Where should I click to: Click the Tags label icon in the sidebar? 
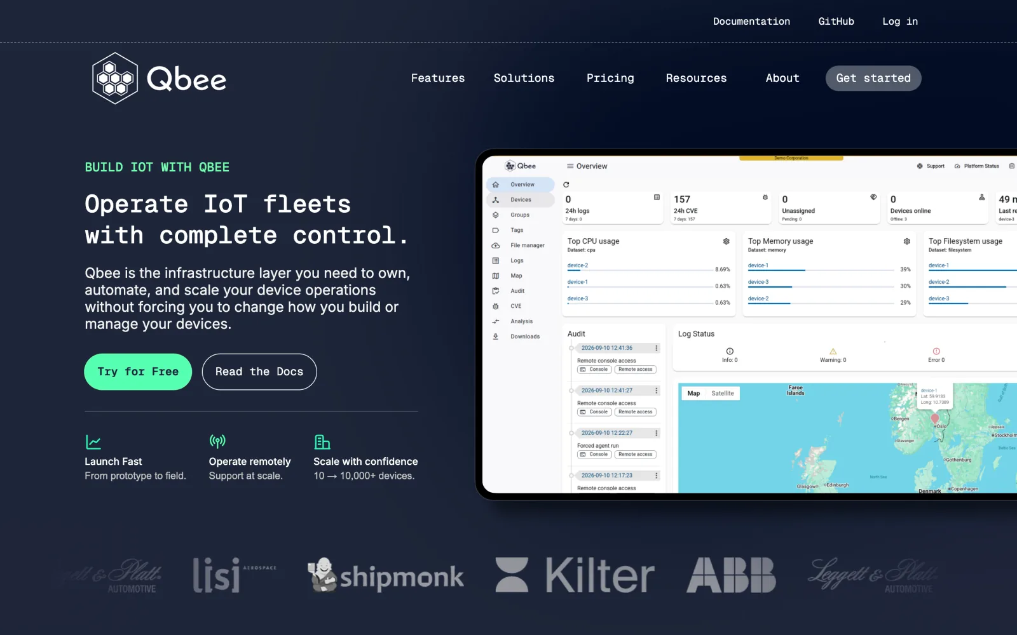point(496,231)
